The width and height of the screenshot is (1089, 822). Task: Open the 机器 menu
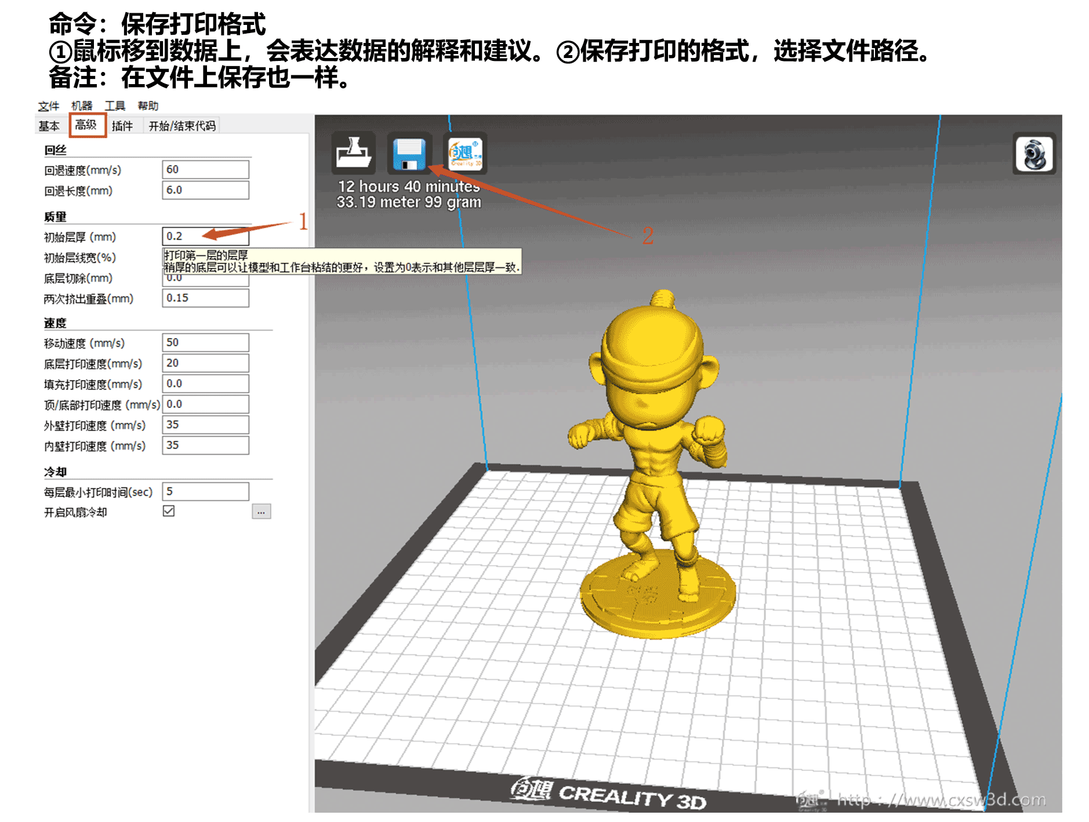pos(82,106)
